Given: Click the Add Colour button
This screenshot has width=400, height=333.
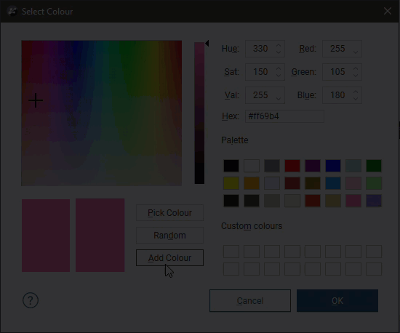Looking at the screenshot, I should pos(169,258).
